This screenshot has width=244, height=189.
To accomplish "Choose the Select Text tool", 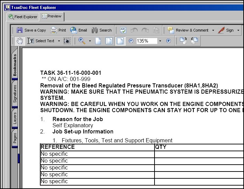I will (41, 41).
